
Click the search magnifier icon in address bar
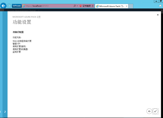point(75,6)
